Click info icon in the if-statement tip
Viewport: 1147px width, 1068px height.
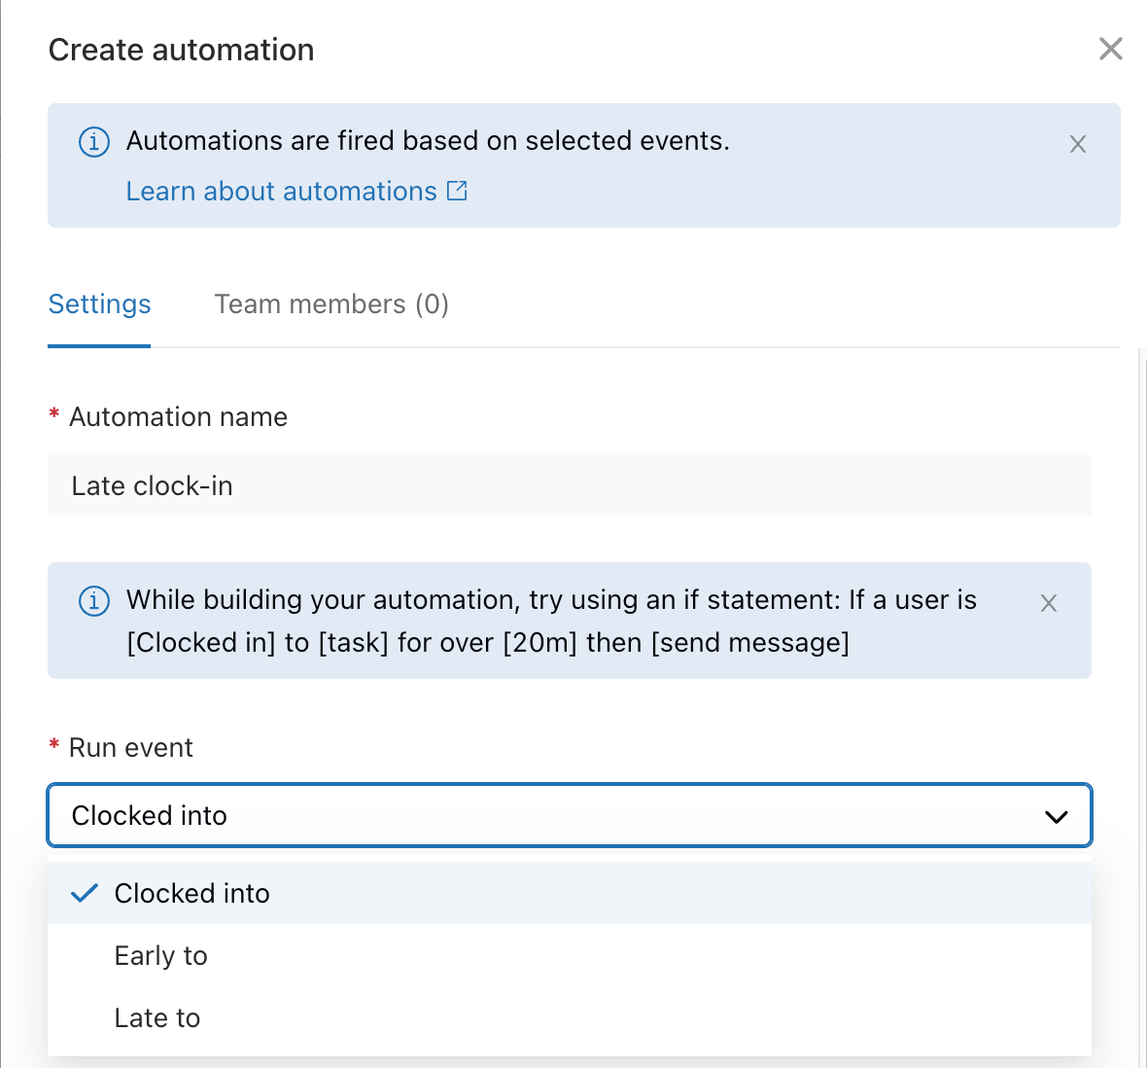[93, 601]
